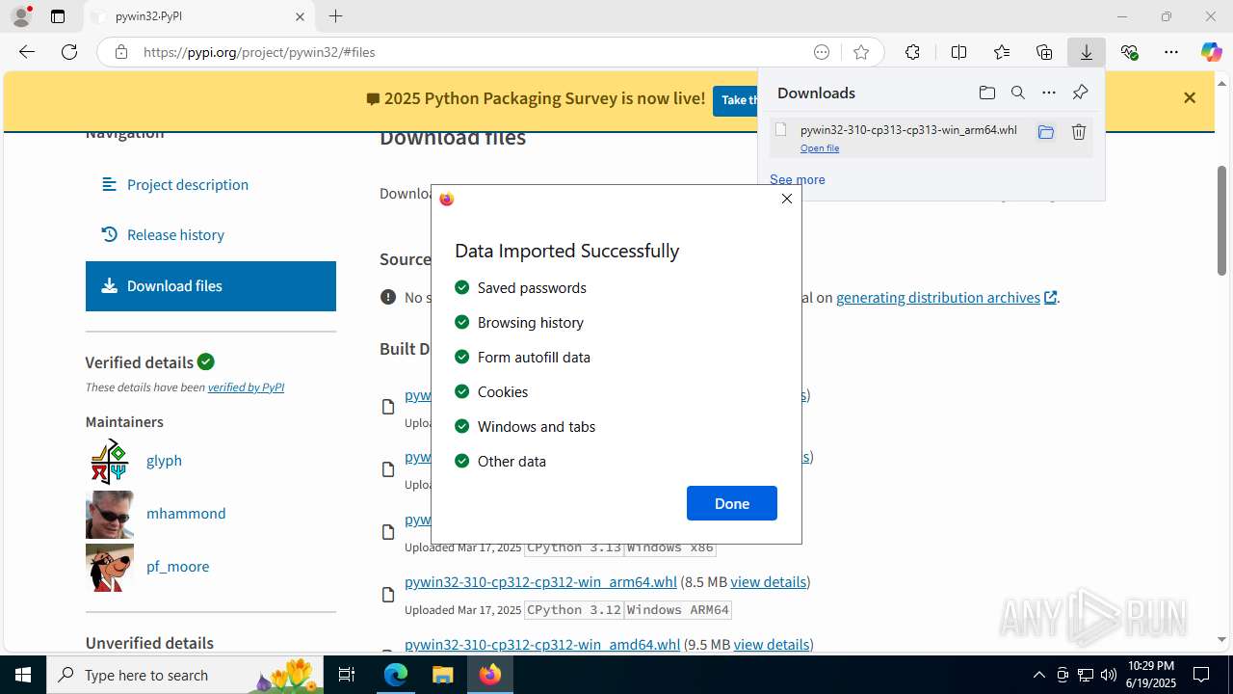Click the Saved passwords checkmark item

click(x=520, y=287)
